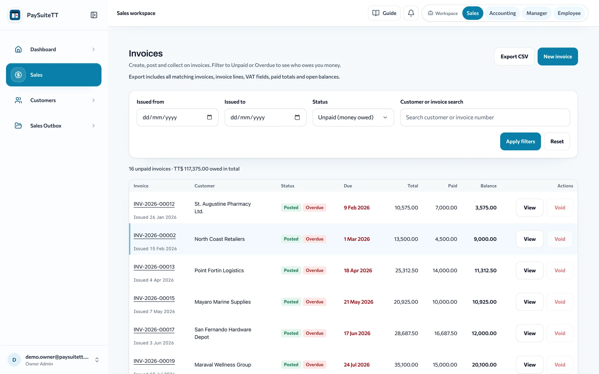Viewport: 599px width, 374px height.
Task: Expand the Dashboard chevron
Action: click(94, 49)
